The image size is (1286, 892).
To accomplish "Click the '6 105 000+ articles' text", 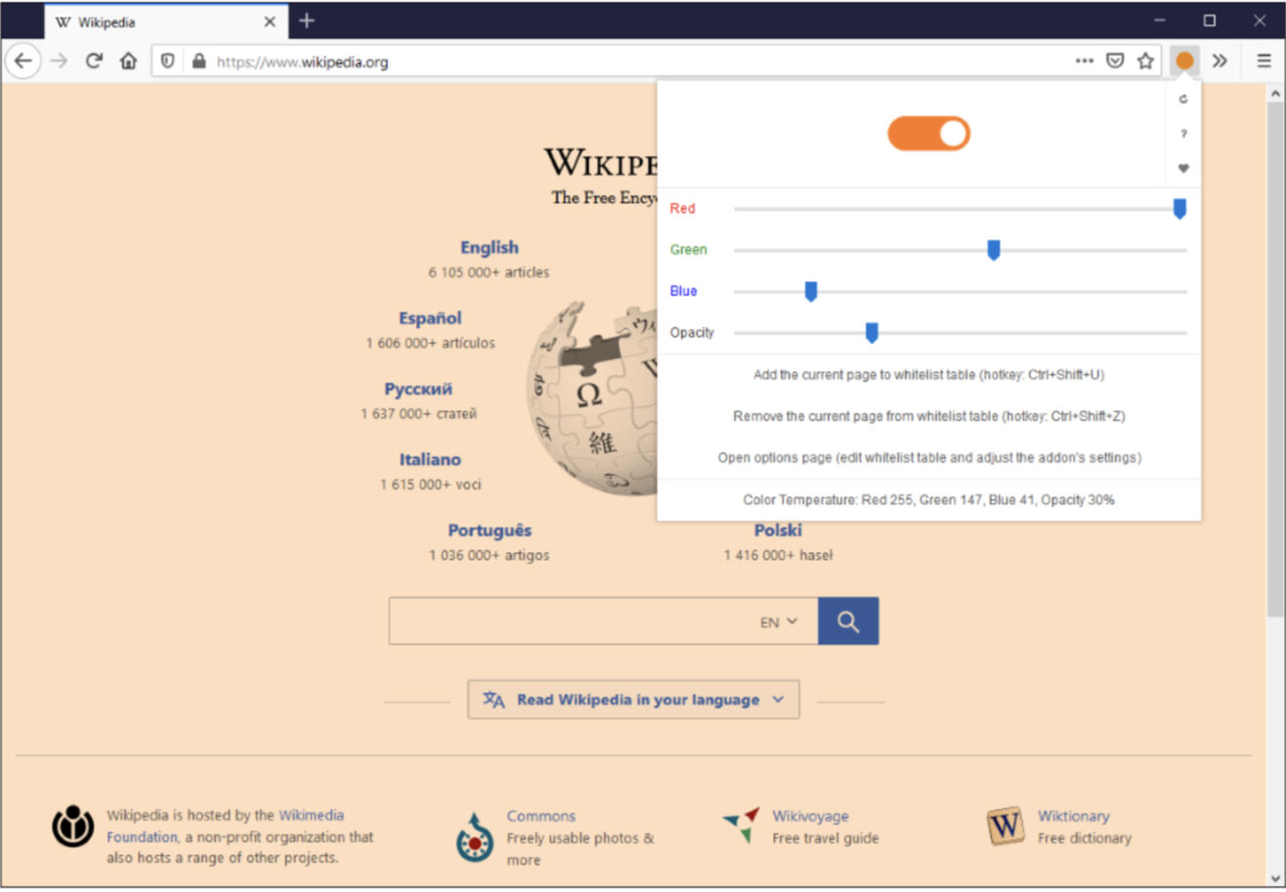I will (x=489, y=273).
